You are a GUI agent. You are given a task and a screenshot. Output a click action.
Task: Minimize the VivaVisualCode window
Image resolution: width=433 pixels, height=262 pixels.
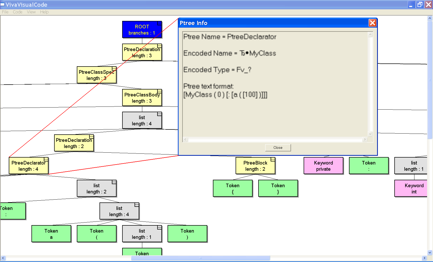click(x=411, y=5)
